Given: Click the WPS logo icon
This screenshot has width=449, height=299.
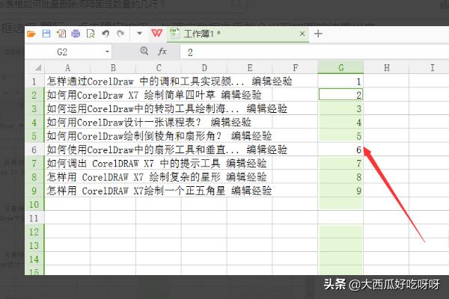Looking at the screenshot, I should pyautogui.click(x=157, y=33).
